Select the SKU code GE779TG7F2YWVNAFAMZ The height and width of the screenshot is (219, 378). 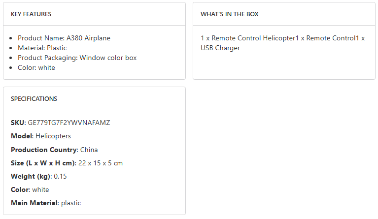pos(69,123)
